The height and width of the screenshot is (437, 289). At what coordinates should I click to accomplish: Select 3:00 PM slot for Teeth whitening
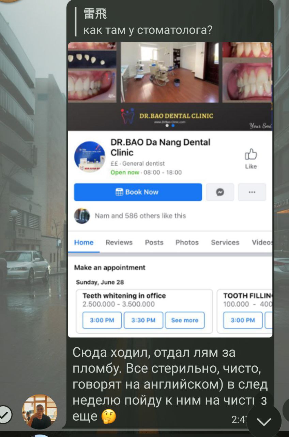coord(102,320)
